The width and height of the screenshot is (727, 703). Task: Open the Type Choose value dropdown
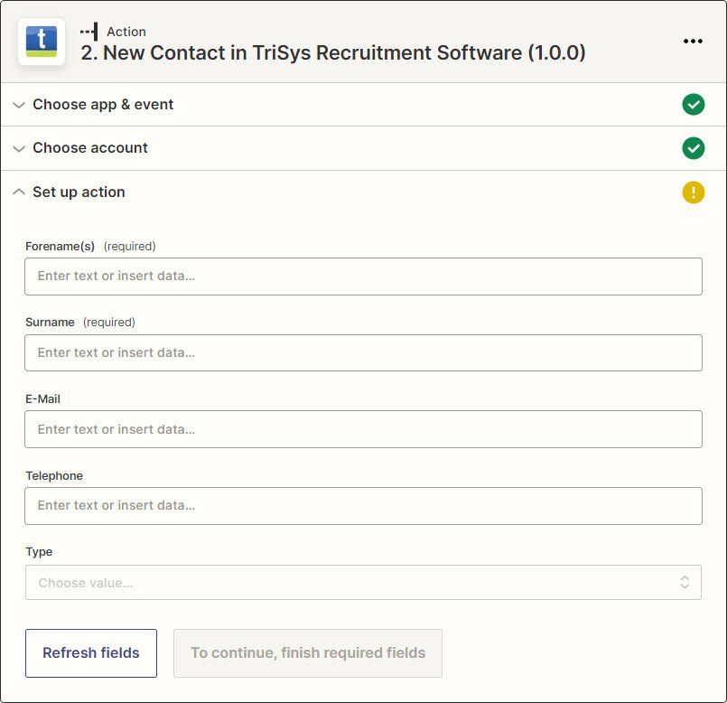pyautogui.click(x=363, y=582)
